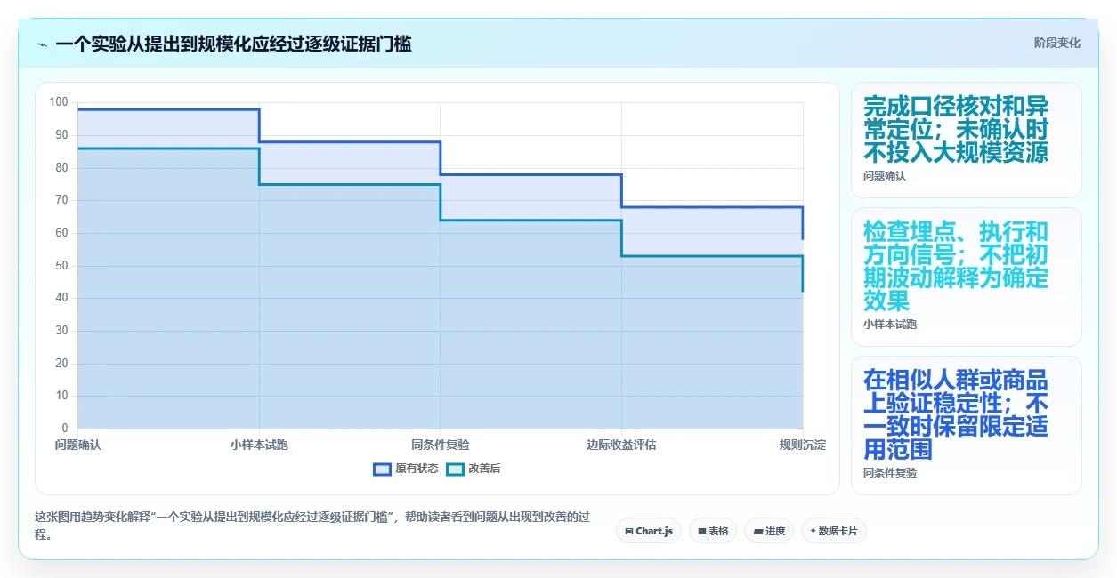Screen dimensions: 1117x578
Task: Click the 同条件复验 x-axis label
Action: pyautogui.click(x=441, y=445)
